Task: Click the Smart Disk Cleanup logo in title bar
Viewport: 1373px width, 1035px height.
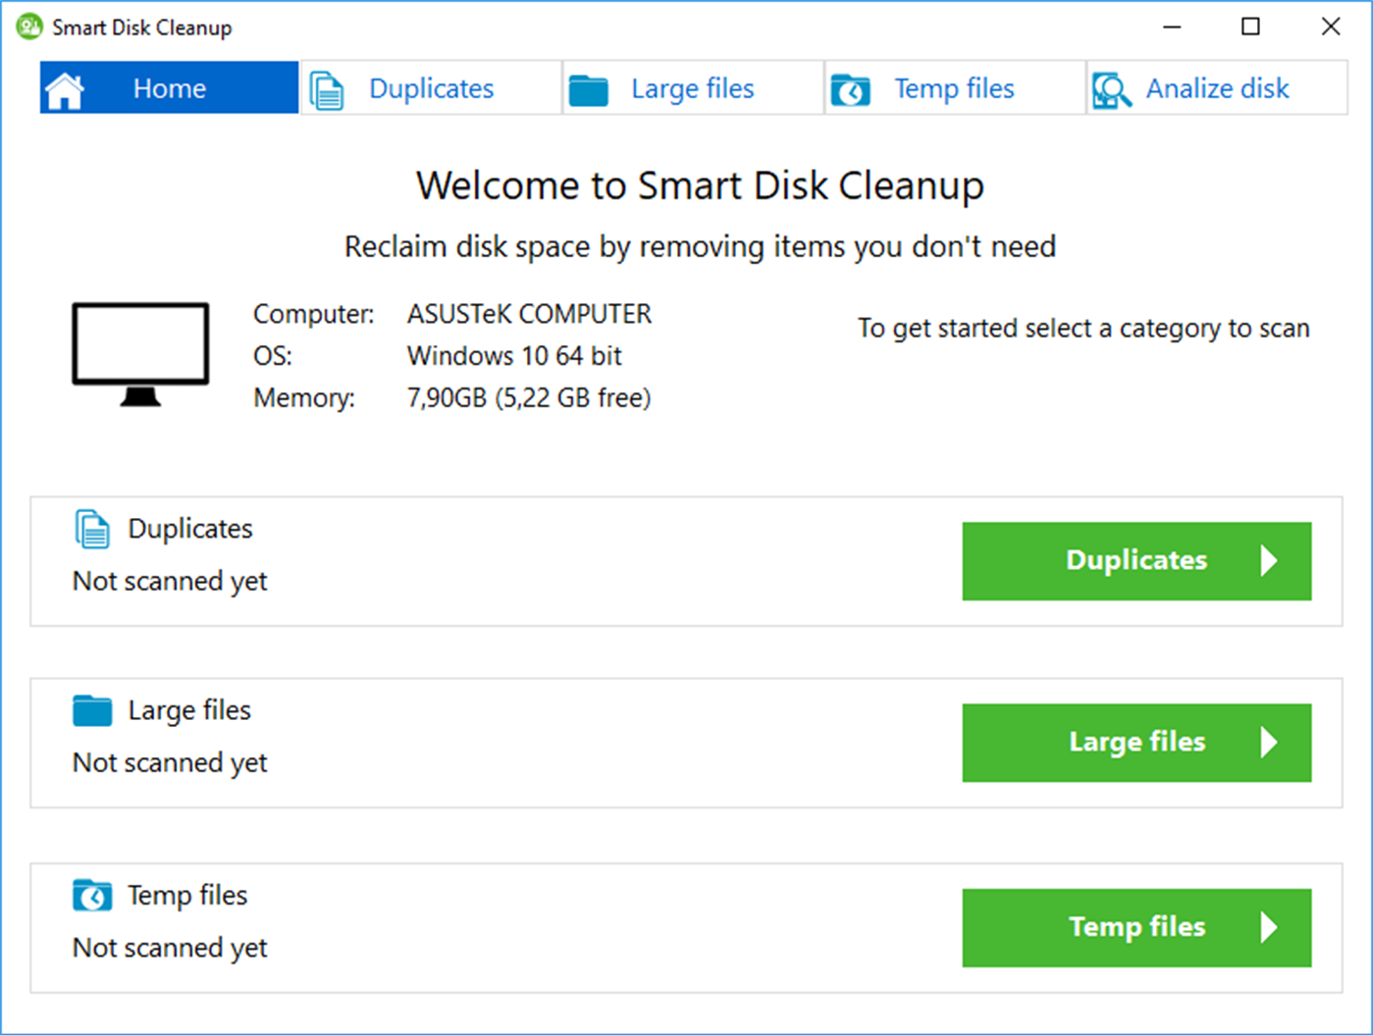Action: point(27,26)
